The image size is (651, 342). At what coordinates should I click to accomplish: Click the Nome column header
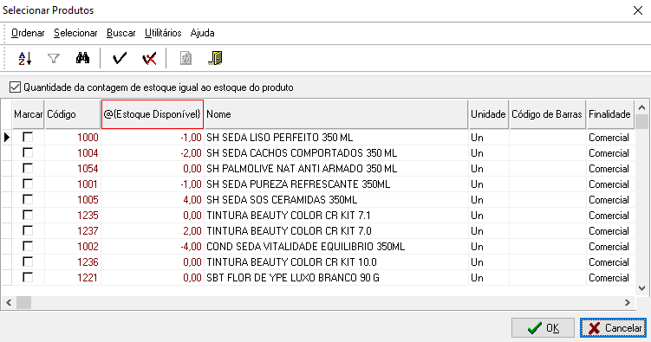335,114
